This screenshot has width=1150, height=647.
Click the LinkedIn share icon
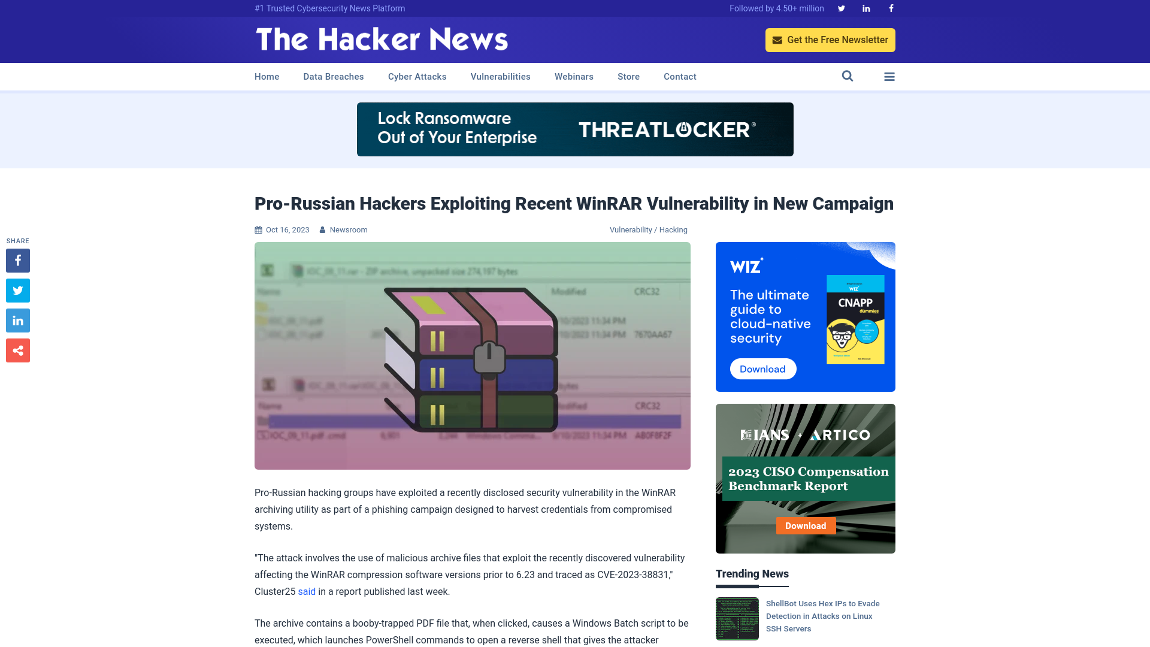pyautogui.click(x=17, y=320)
